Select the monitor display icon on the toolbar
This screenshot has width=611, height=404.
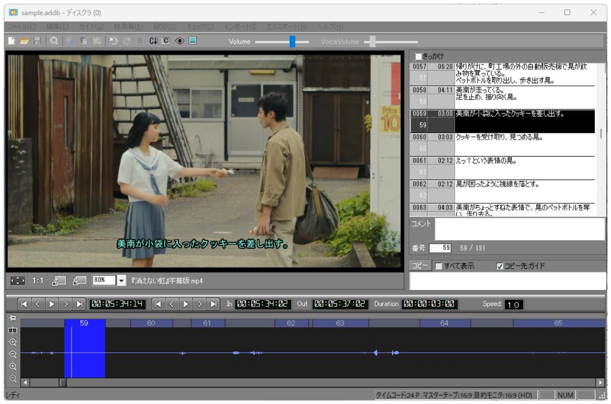point(193,40)
